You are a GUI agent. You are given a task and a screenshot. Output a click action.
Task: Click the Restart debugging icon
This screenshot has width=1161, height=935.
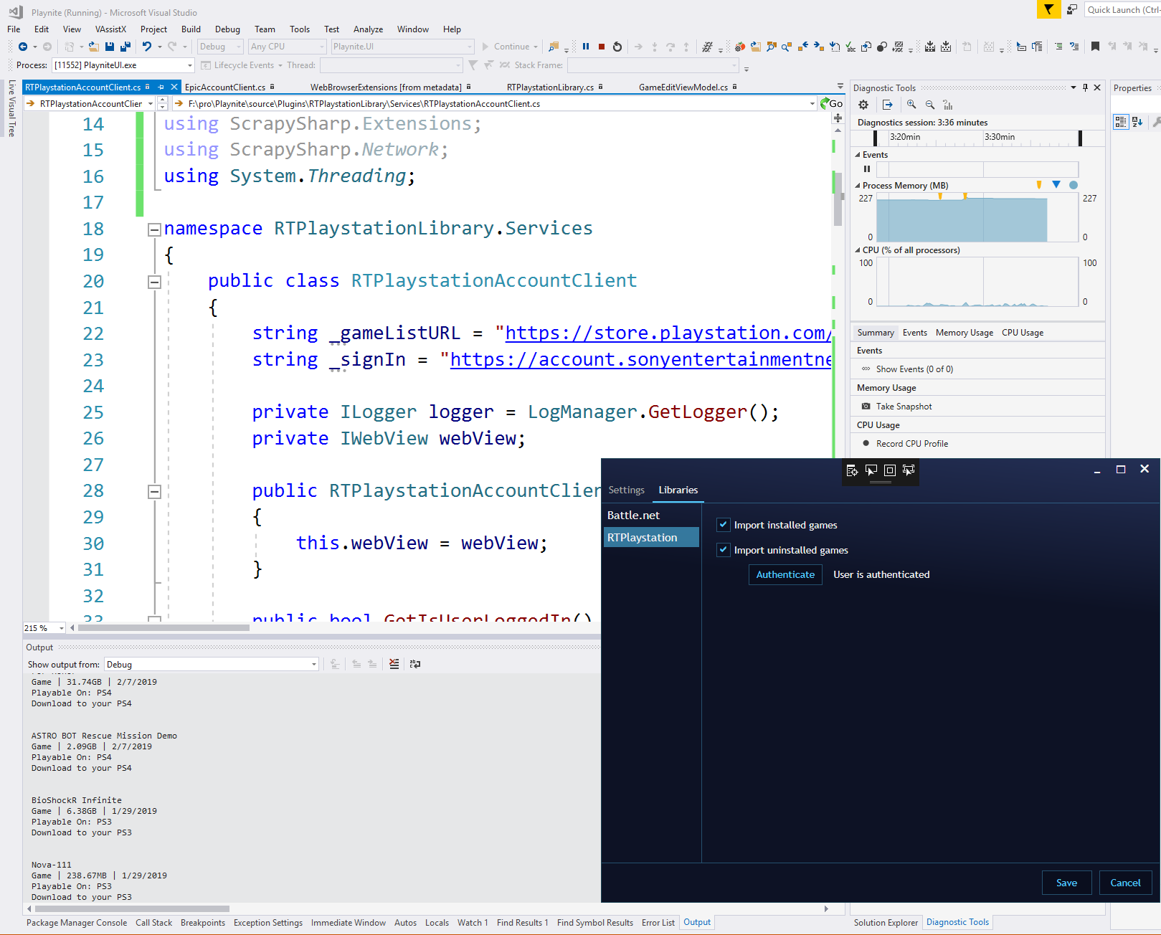click(617, 46)
